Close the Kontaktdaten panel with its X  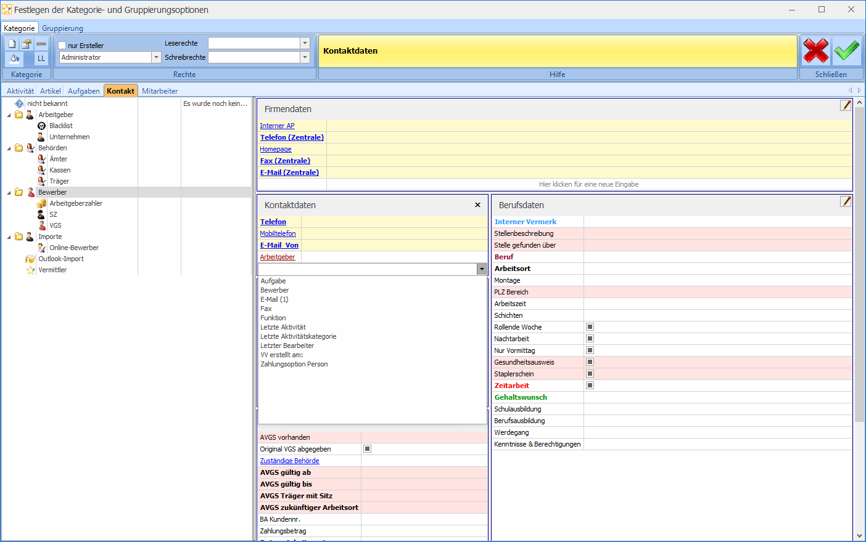coord(477,205)
